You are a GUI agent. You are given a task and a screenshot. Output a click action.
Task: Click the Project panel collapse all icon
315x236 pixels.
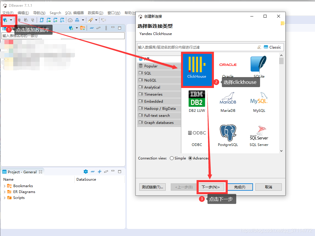click(x=93, y=172)
